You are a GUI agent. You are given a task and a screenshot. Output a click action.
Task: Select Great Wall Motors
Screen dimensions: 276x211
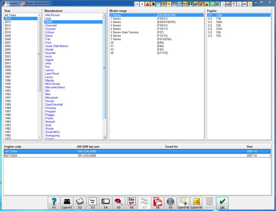click(57, 46)
